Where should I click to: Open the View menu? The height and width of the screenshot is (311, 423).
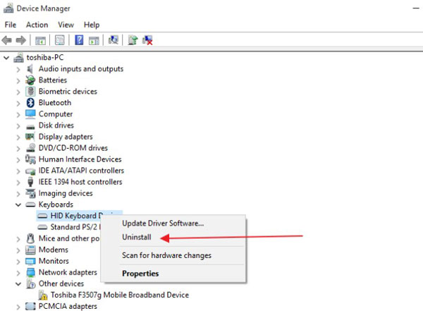(66, 25)
